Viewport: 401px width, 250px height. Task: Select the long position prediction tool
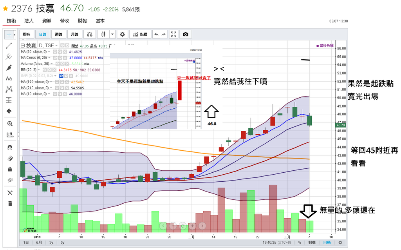(x=9, y=100)
